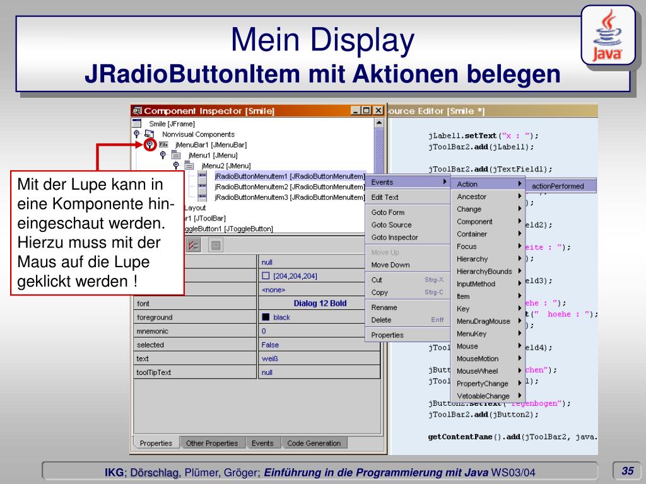Image resolution: width=646 pixels, height=484 pixels.
Task: Click the icon of jRadioButtonMenuItem3
Action: (203, 197)
